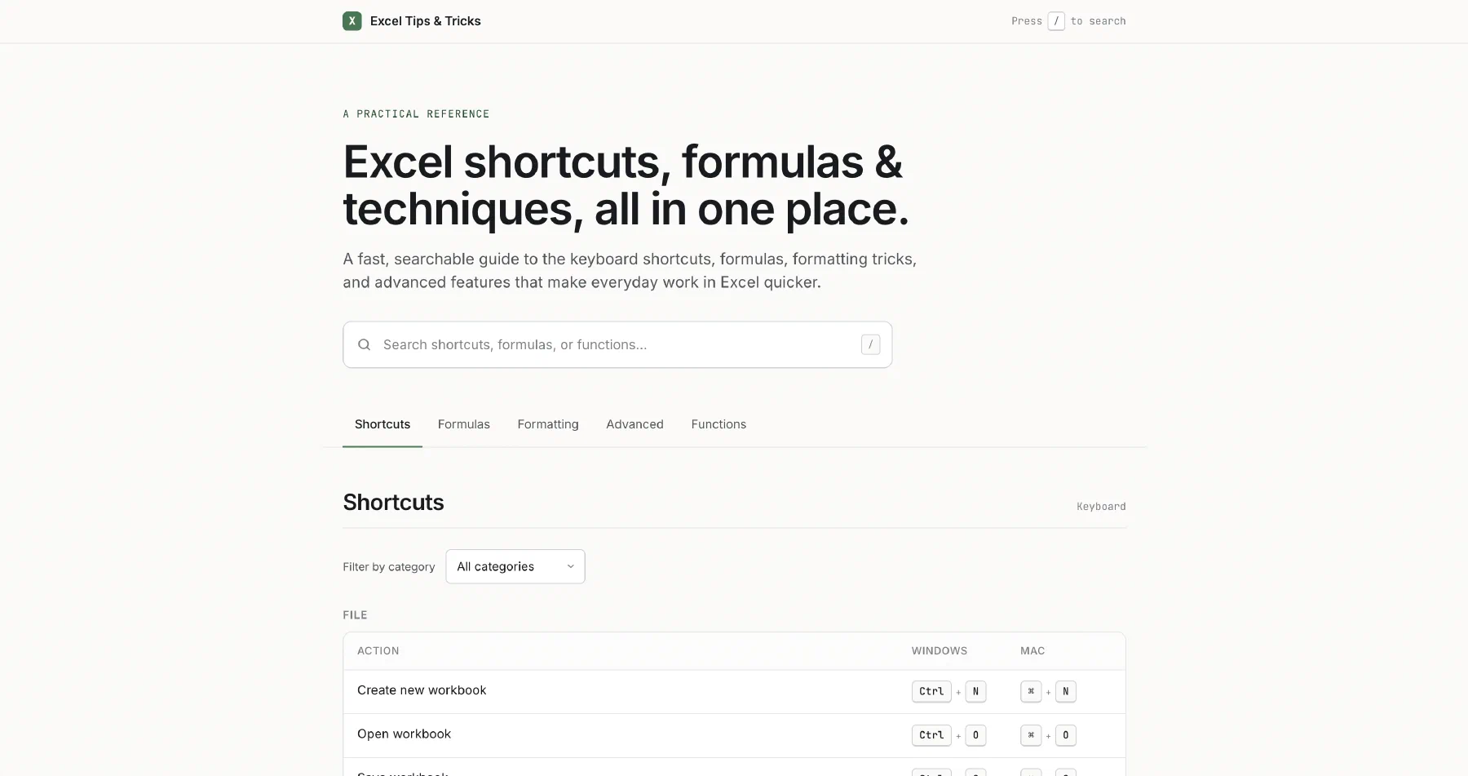Click Windows O key in Open workbook row
The image size is (1468, 776).
pos(975,735)
